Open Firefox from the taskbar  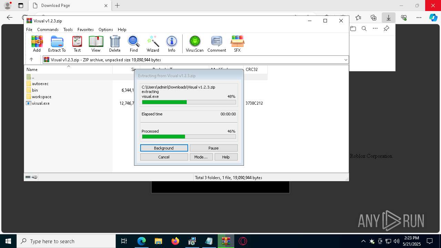tap(175, 241)
